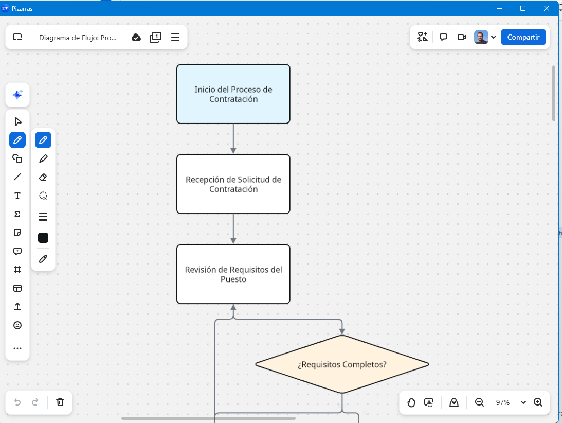Select the text tool
Image resolution: width=562 pixels, height=423 pixels.
(17, 196)
